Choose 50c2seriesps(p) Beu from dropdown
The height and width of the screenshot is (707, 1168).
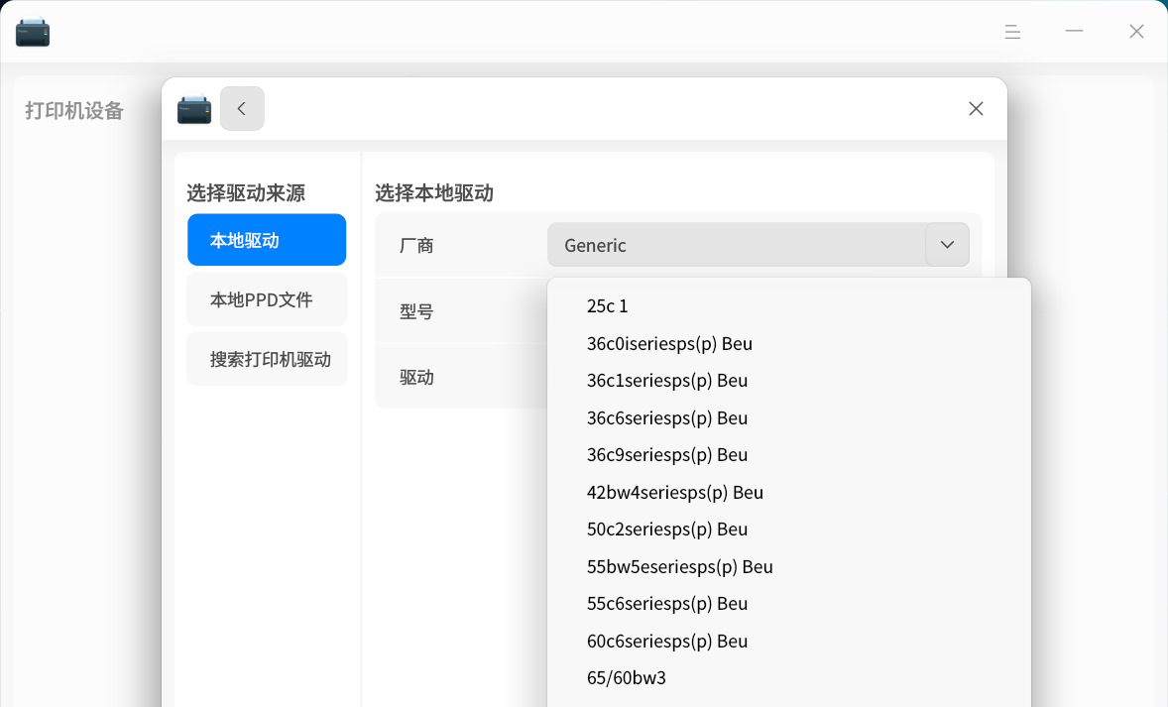[789, 529]
